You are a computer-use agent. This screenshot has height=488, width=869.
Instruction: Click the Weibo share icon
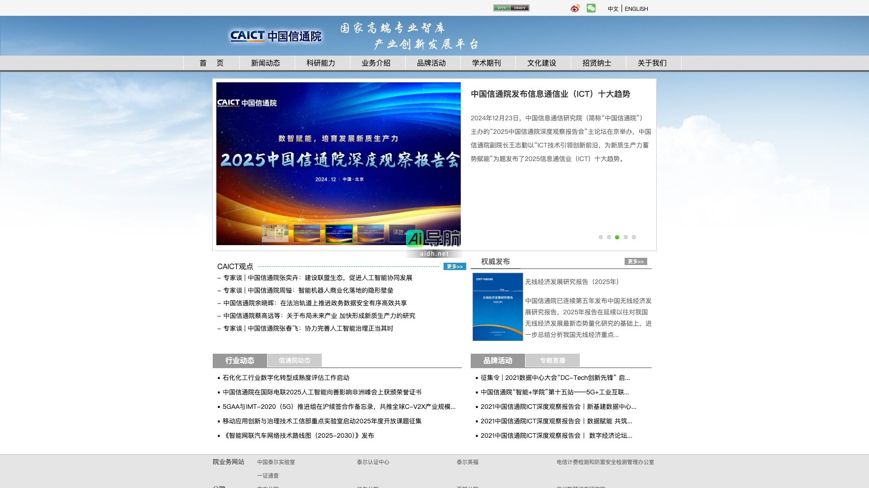(574, 8)
